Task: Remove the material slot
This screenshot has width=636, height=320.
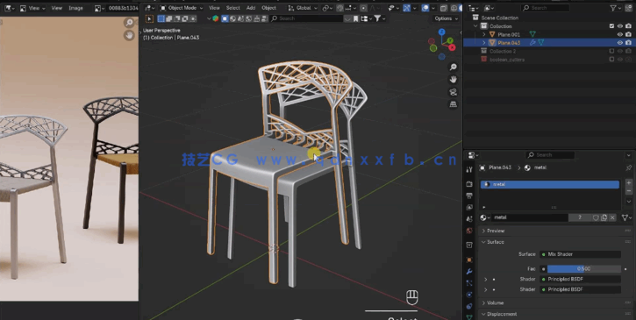Action: pos(629,191)
